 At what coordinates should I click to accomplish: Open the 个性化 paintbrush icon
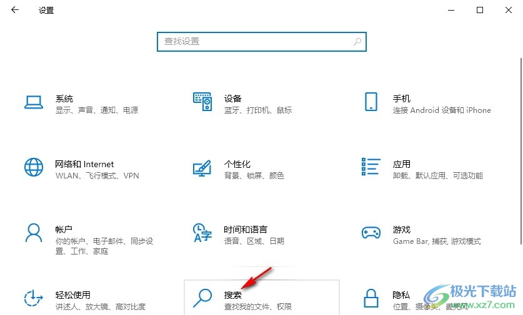[202, 168]
